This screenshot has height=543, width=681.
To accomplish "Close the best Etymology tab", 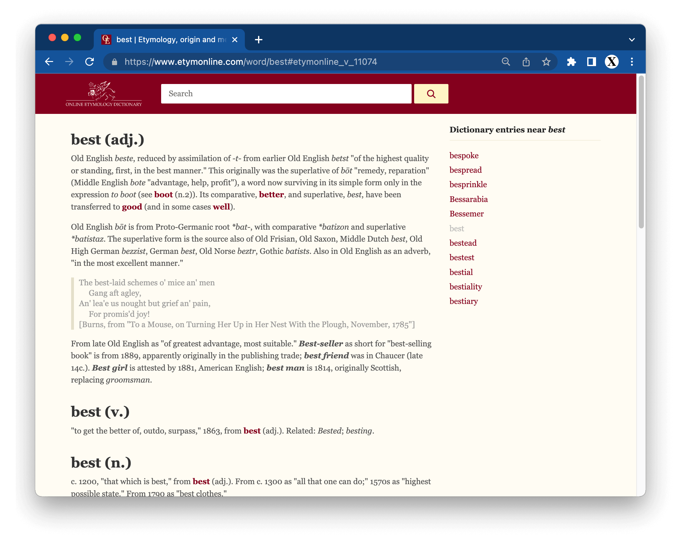I will click(x=235, y=40).
